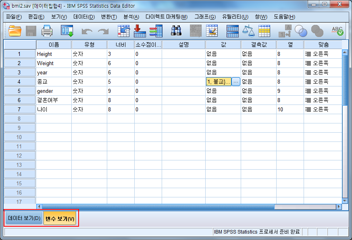Click the open data file folder icon
352x240 pixels.
click(x=15, y=31)
